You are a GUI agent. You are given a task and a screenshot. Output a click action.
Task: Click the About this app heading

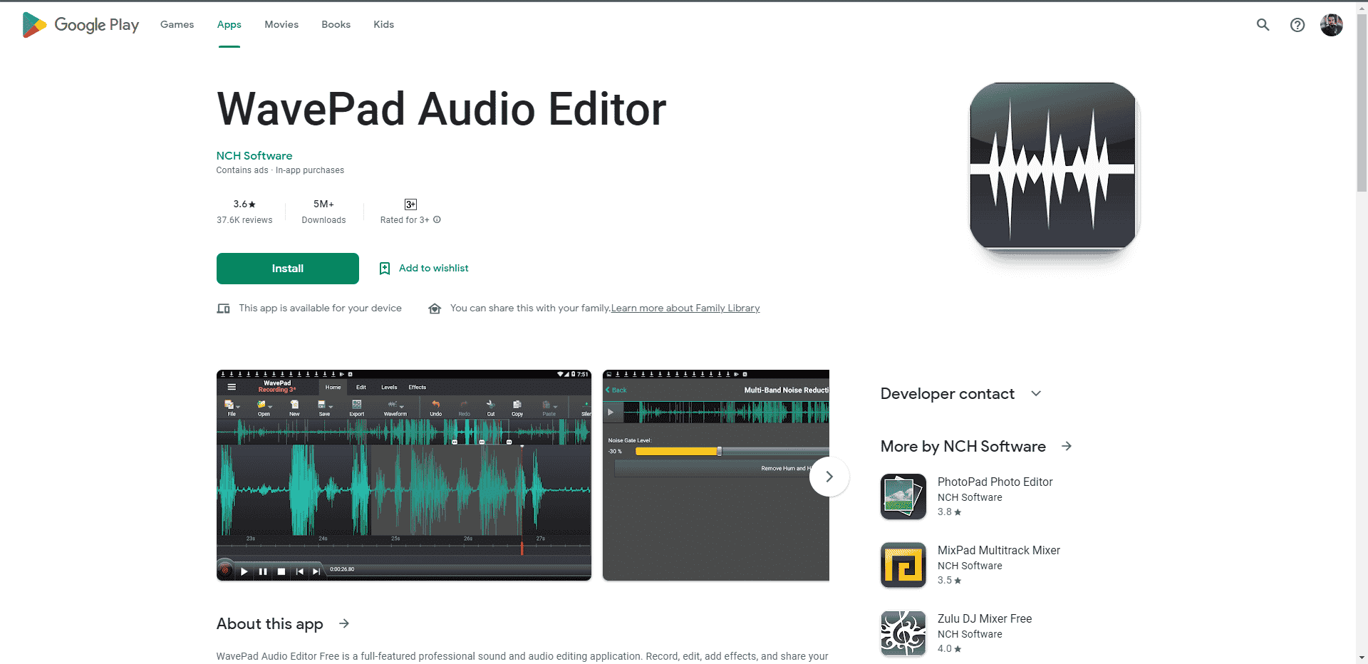[x=270, y=624]
